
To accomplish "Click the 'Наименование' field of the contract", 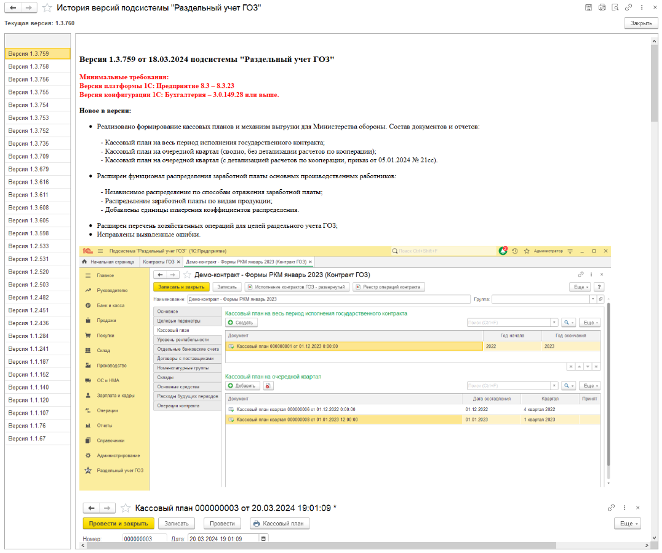I will (x=329, y=299).
